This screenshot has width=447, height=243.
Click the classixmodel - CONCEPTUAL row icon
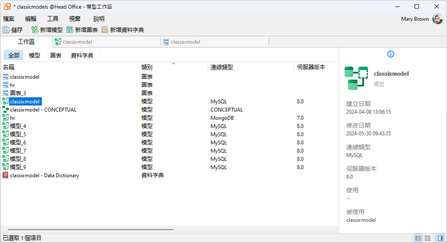tap(6, 109)
